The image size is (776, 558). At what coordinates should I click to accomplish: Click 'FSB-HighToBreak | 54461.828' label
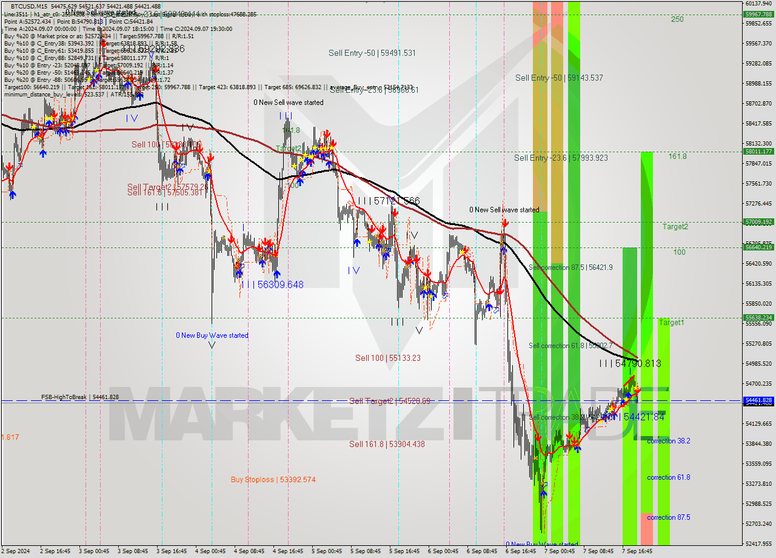[80, 397]
